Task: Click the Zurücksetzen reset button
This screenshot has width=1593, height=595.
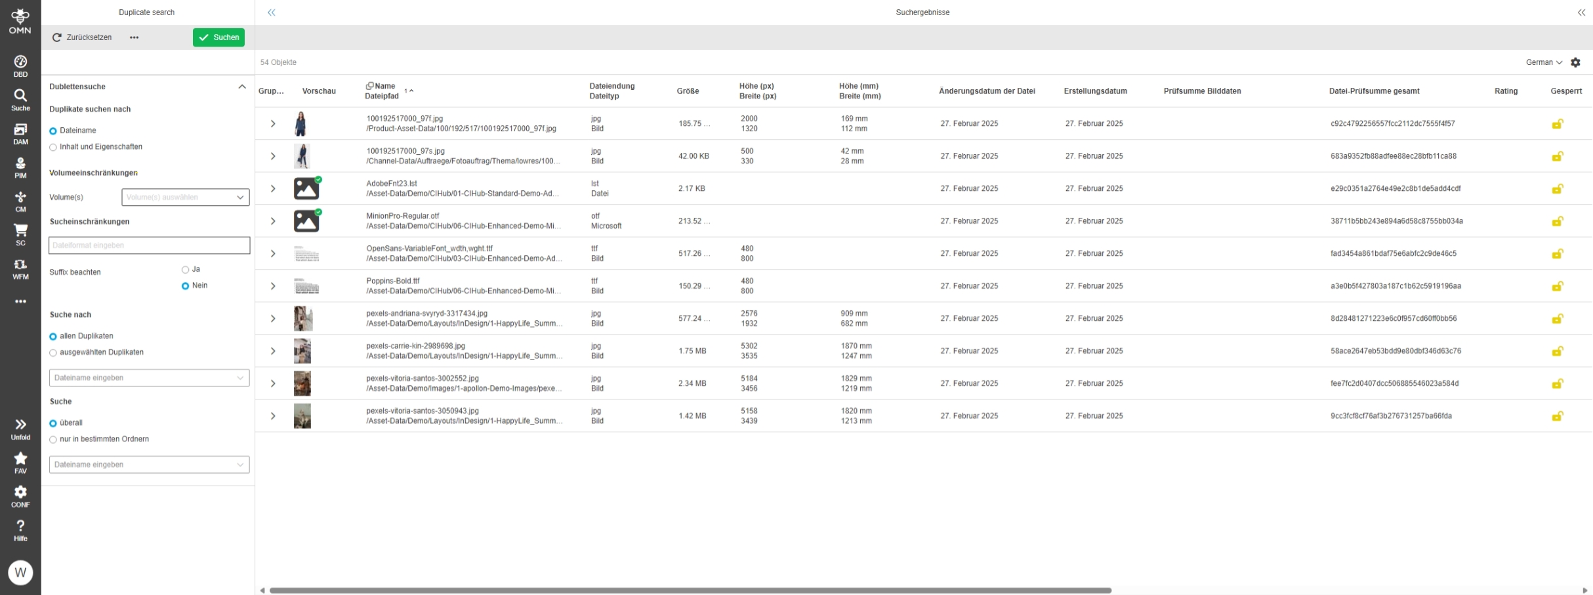Action: point(82,37)
